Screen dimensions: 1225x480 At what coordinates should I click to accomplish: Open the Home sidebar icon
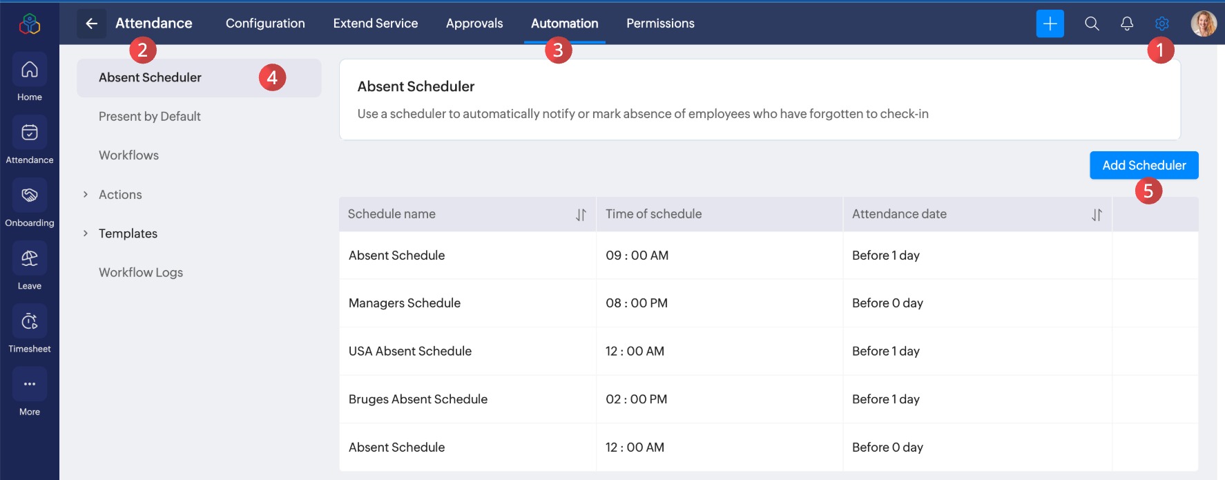coord(29,70)
